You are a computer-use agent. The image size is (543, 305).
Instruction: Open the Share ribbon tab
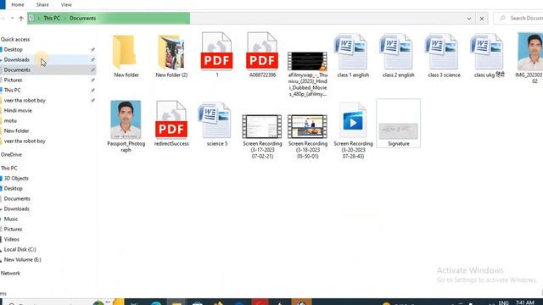coord(42,5)
